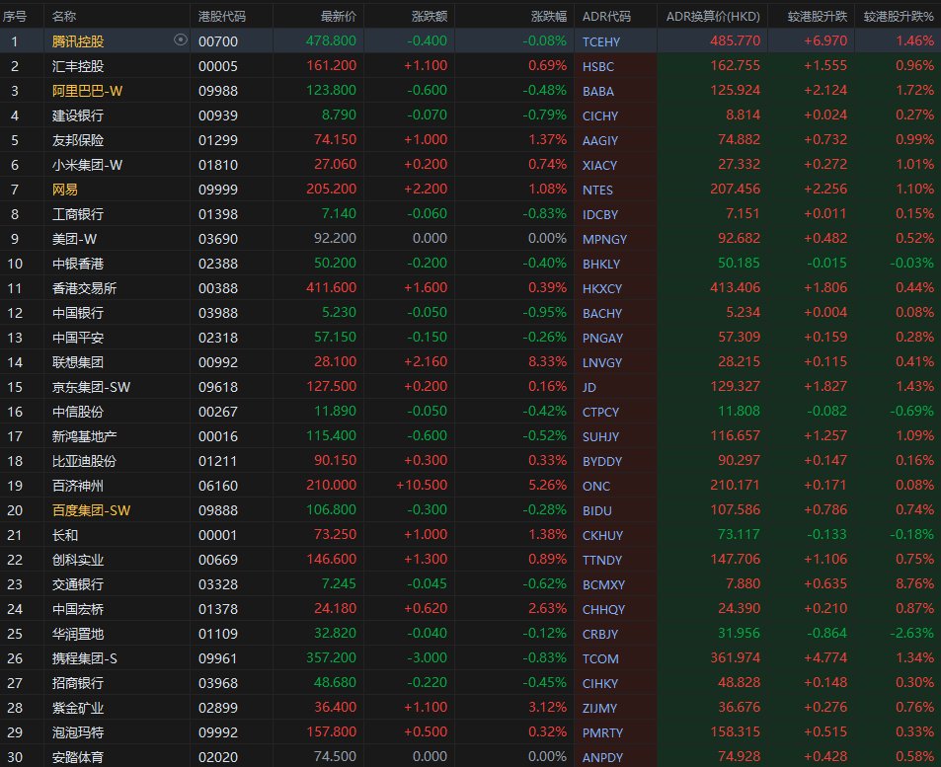Open the 百度集团-SW stock name
The image size is (941, 767).
tap(91, 510)
